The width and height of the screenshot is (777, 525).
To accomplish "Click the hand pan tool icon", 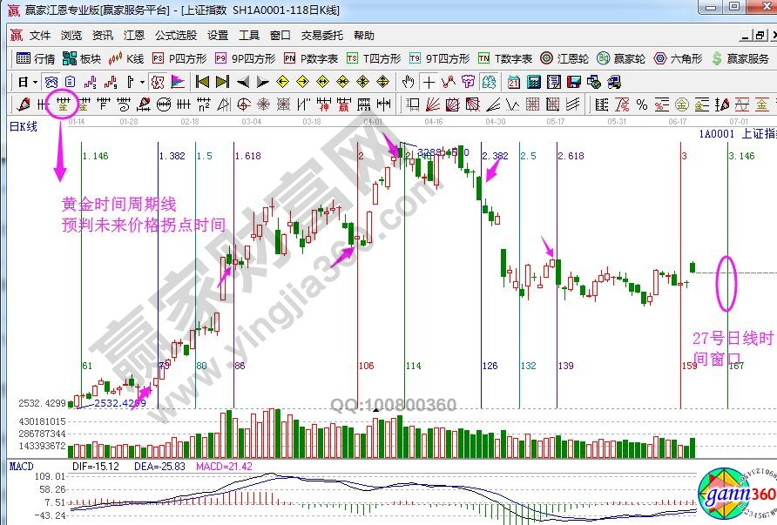I will (x=408, y=82).
